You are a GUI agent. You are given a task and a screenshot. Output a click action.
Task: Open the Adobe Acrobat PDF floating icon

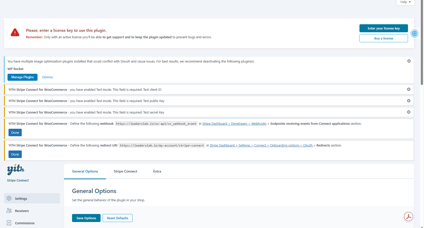pyautogui.click(x=408, y=216)
